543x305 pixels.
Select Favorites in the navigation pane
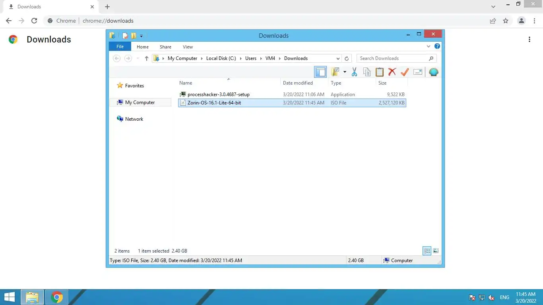pyautogui.click(x=134, y=86)
